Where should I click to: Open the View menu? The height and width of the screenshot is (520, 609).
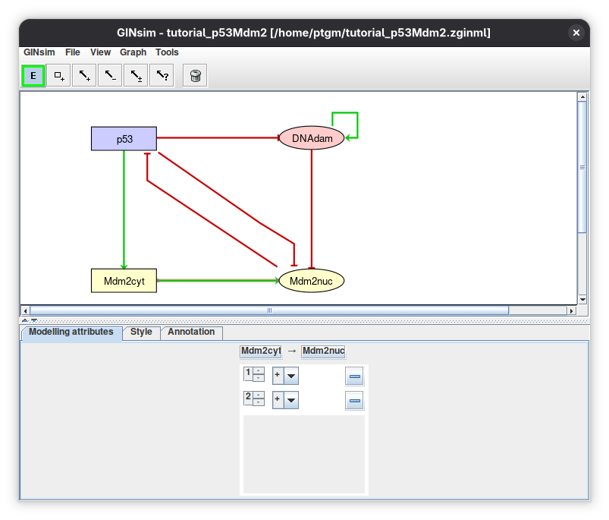101,52
